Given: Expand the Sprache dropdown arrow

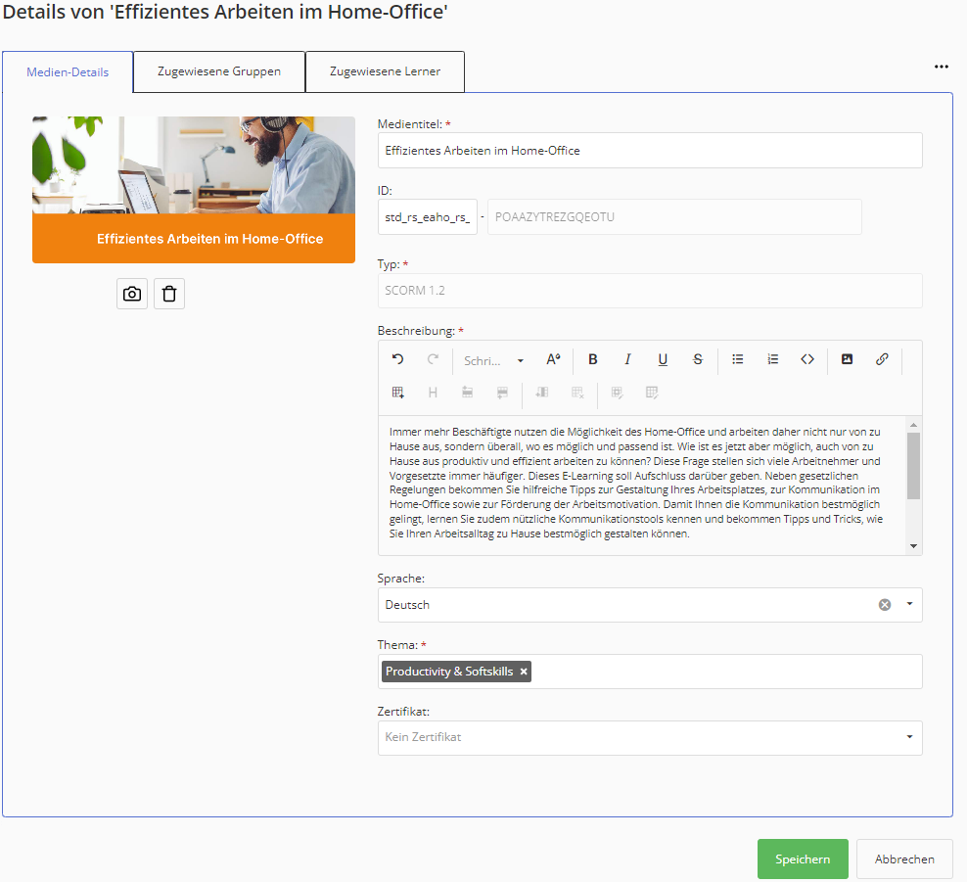Looking at the screenshot, I should [x=909, y=604].
